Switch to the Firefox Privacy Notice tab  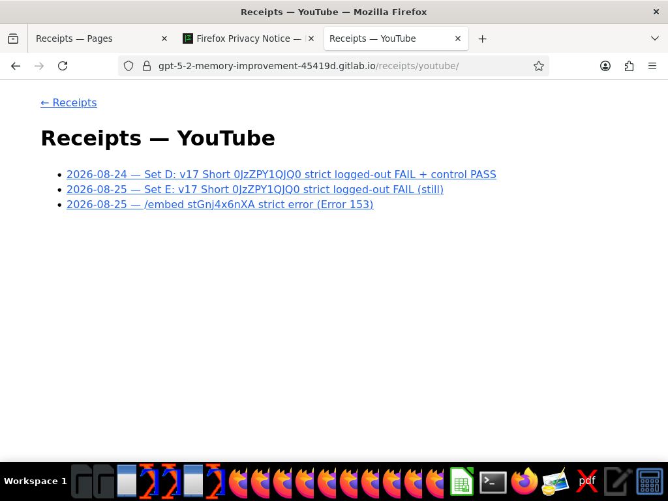[249, 38]
